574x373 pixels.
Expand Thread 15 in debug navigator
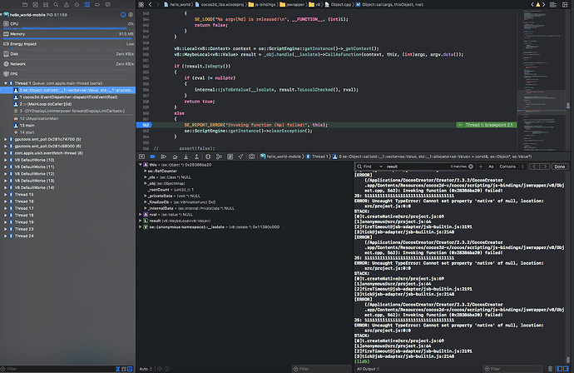click(6, 195)
